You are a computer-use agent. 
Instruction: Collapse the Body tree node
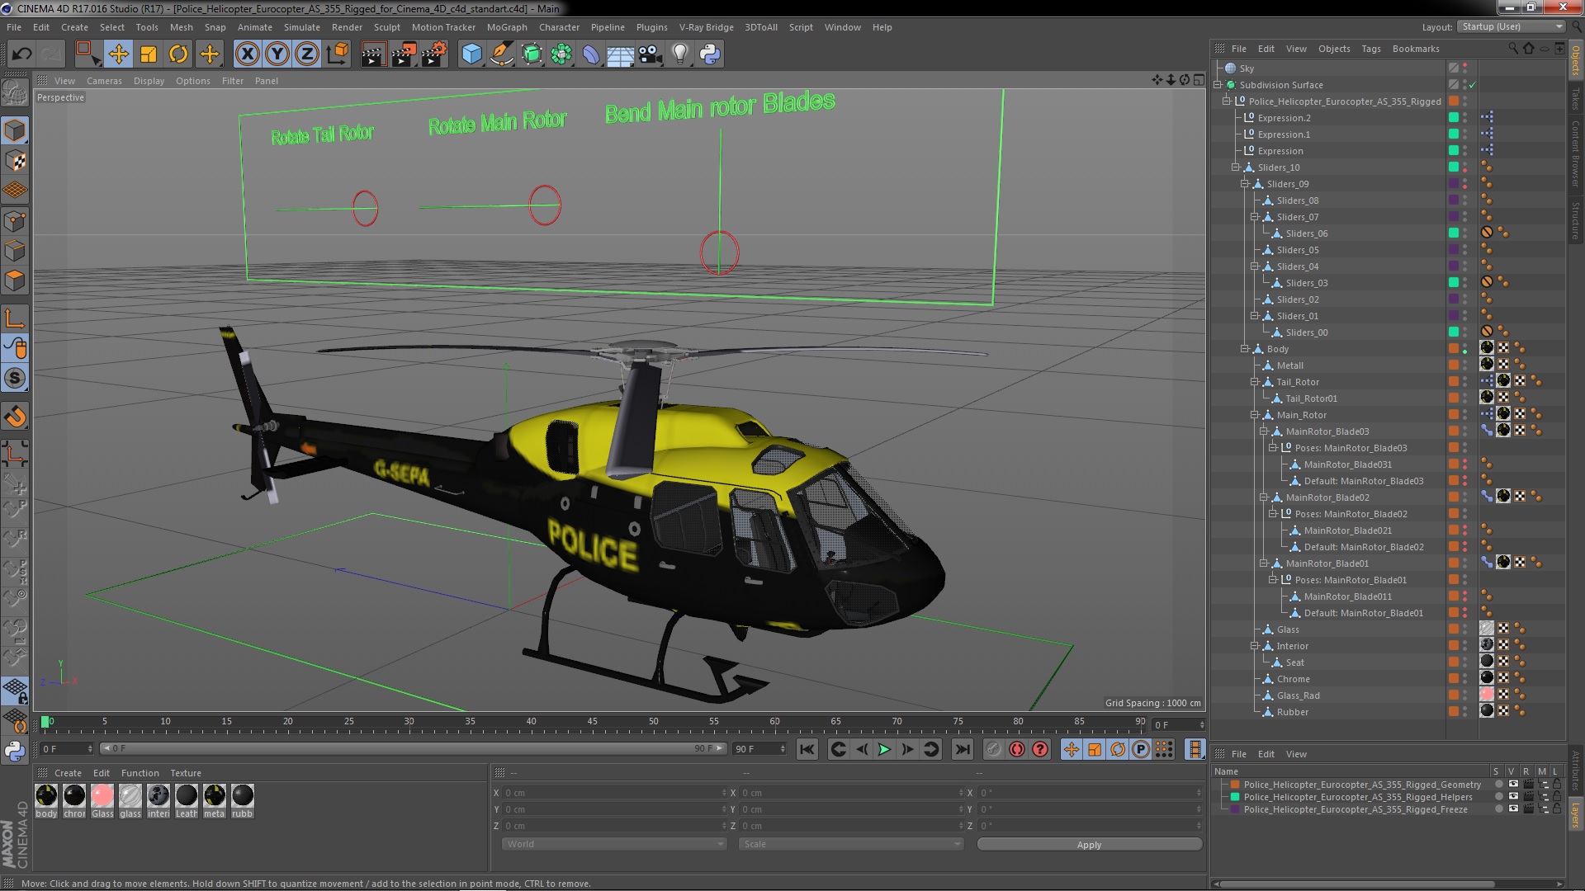pyautogui.click(x=1245, y=349)
